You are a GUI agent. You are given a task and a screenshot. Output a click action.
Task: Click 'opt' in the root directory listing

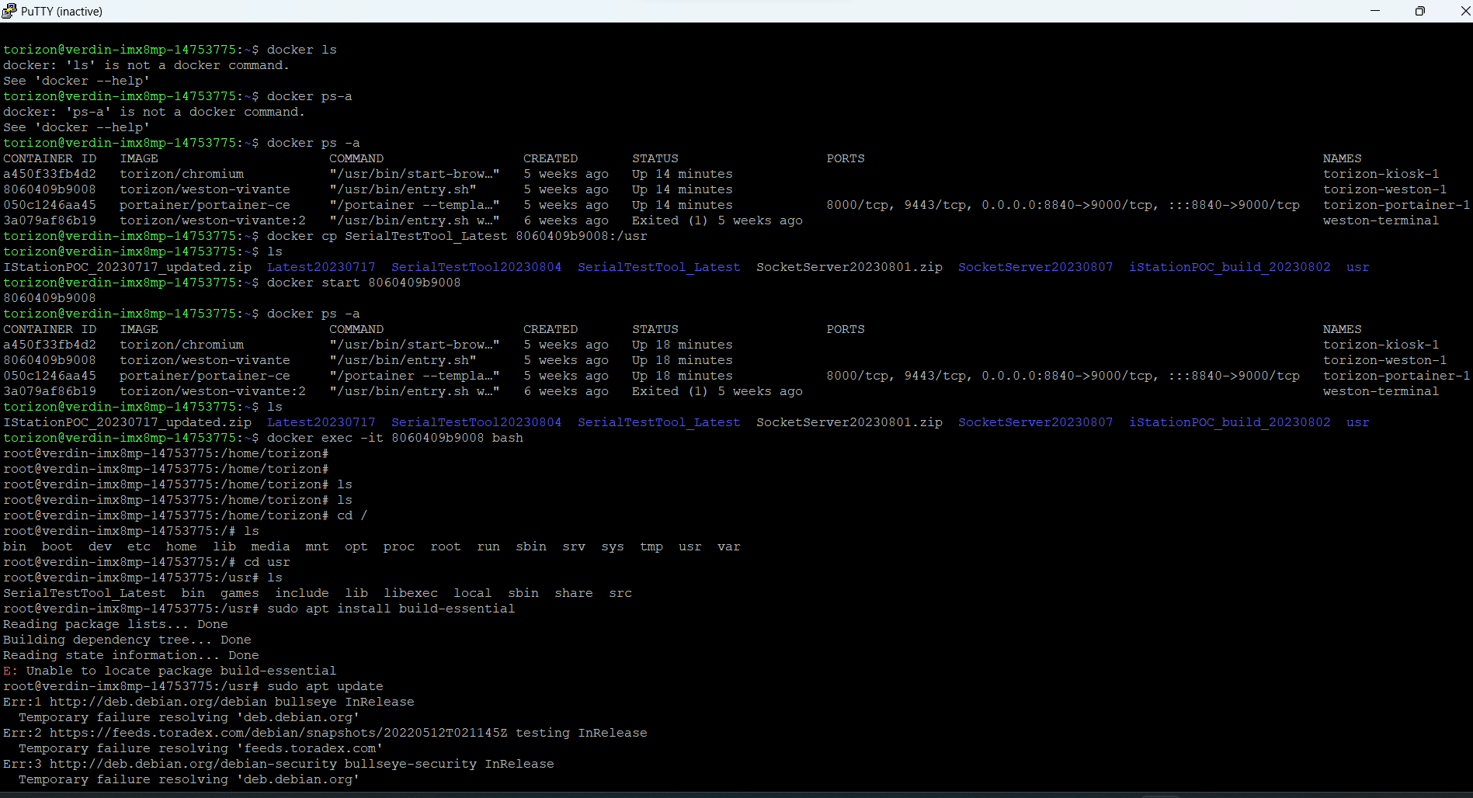coord(356,546)
